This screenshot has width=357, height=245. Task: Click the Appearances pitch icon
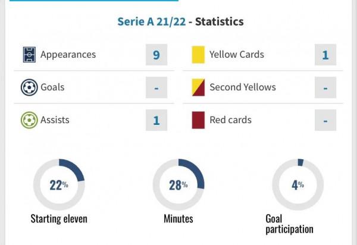click(27, 55)
